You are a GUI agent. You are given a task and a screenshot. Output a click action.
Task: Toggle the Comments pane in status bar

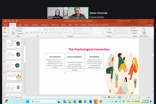[x=112, y=97]
